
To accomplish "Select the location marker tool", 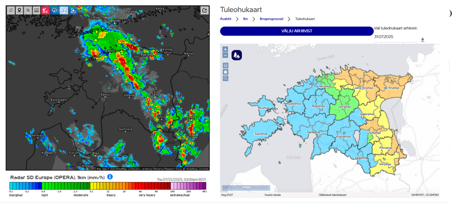I will pyautogui.click(x=19, y=10).
